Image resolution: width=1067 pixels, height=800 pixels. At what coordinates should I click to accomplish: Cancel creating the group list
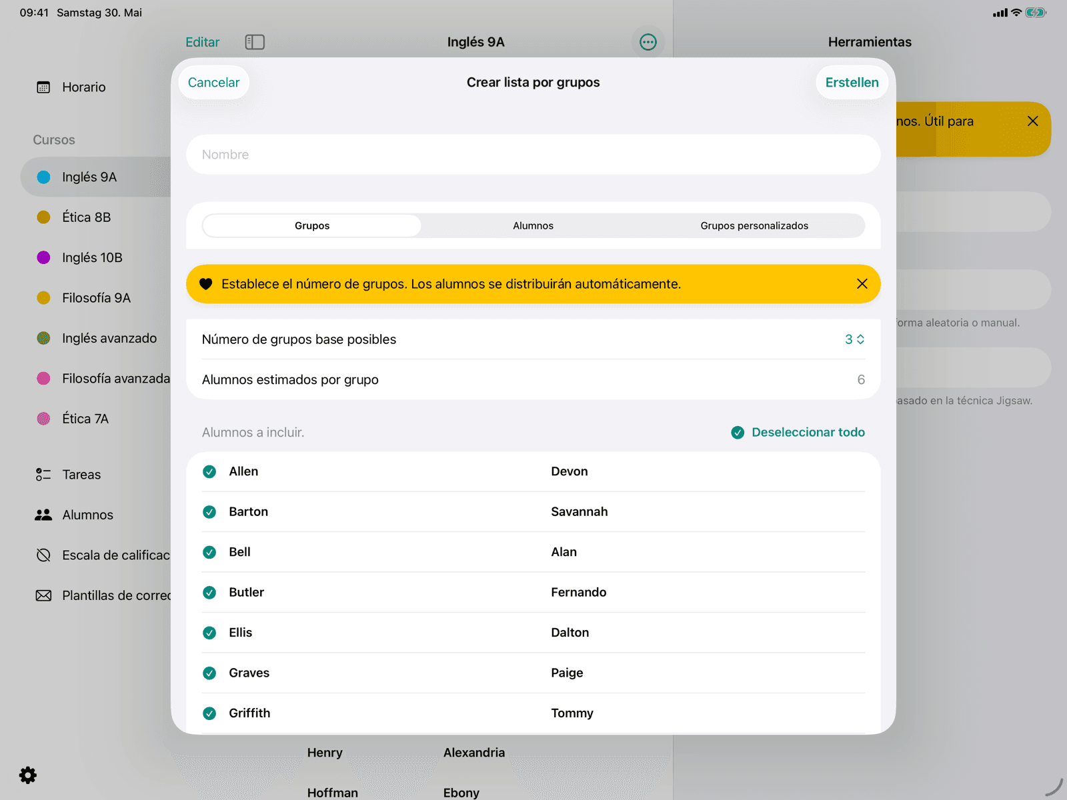[x=213, y=83]
